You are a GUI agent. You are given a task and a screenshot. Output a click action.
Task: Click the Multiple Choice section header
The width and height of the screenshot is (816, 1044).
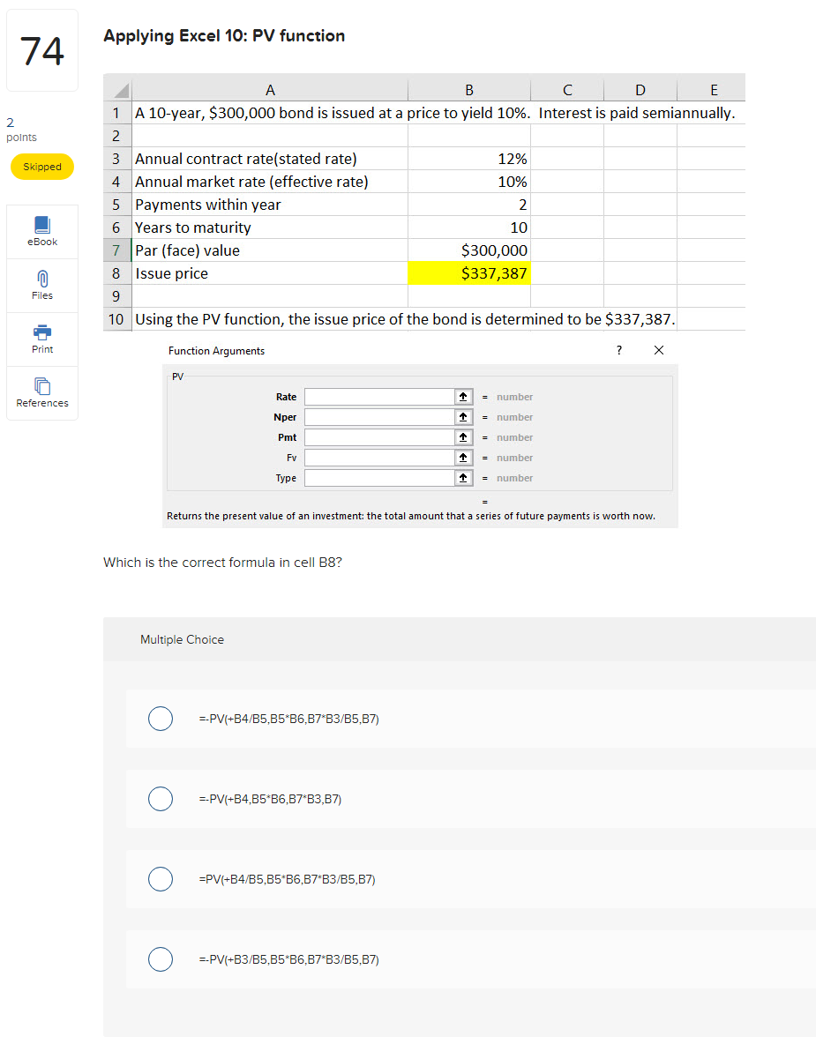(x=182, y=639)
